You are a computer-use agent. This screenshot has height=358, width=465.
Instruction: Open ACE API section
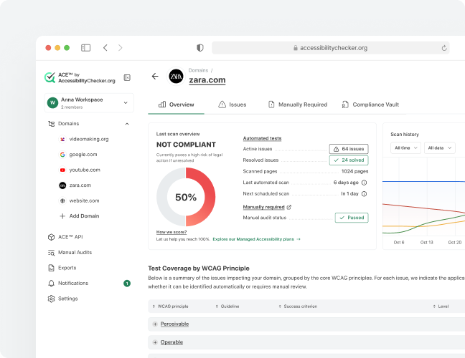(65, 237)
